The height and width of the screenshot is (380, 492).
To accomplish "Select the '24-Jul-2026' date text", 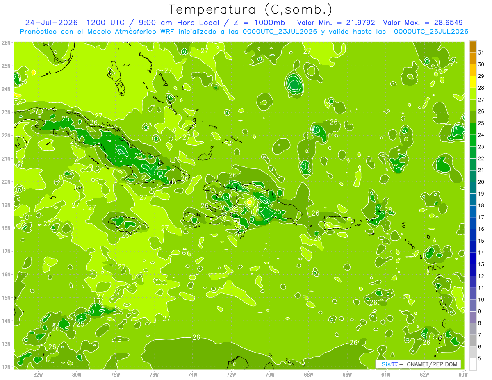I will tap(52, 22).
